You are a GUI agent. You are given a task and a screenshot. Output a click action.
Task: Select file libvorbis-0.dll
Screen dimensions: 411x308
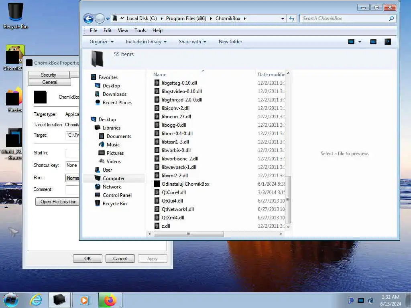click(176, 150)
